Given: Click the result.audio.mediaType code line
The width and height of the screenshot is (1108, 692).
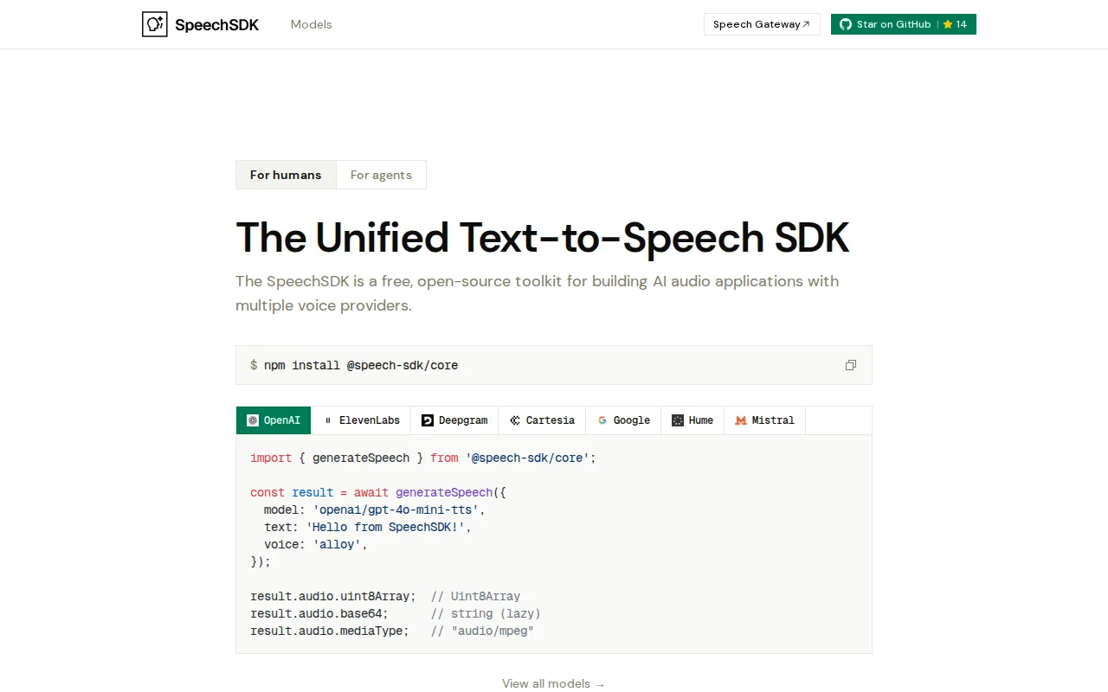Looking at the screenshot, I should [392, 631].
